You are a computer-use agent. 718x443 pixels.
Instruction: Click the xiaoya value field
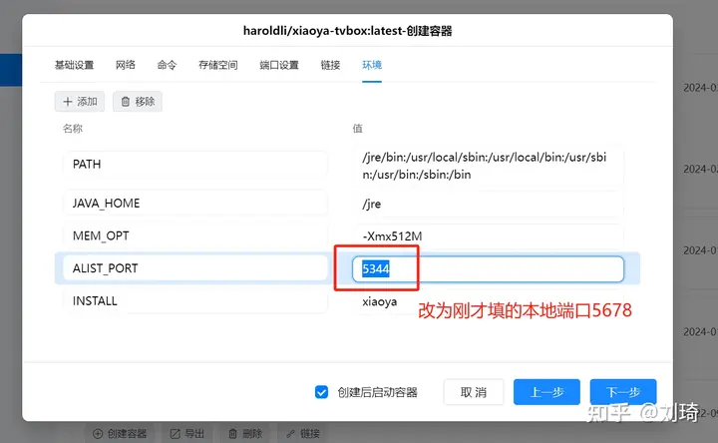[488, 301]
